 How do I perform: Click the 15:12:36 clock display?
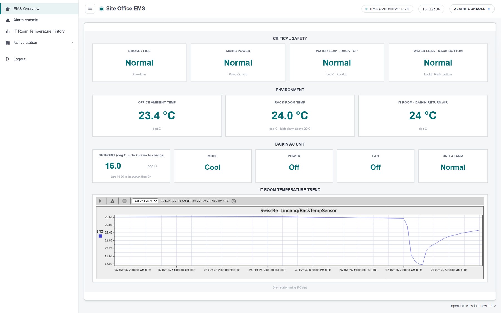click(431, 9)
